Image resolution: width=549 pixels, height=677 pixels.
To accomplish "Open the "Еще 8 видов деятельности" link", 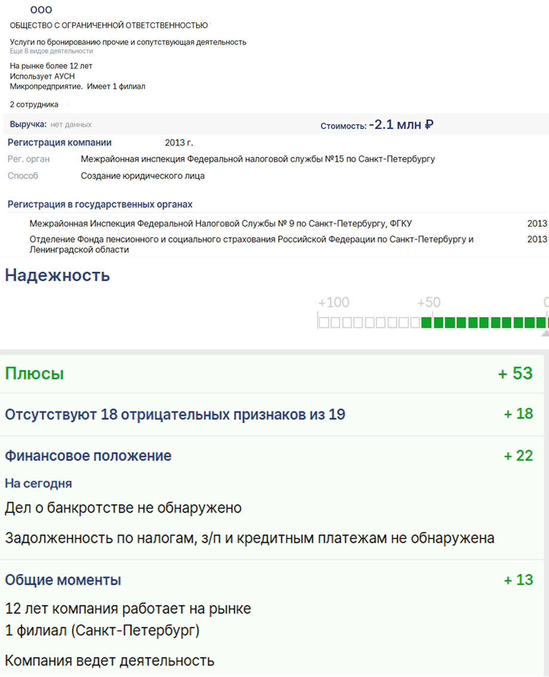I will (x=51, y=51).
